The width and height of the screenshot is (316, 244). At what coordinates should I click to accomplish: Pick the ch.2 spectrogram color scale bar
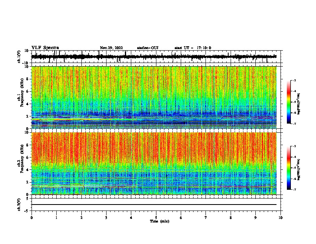[x=289, y=168]
